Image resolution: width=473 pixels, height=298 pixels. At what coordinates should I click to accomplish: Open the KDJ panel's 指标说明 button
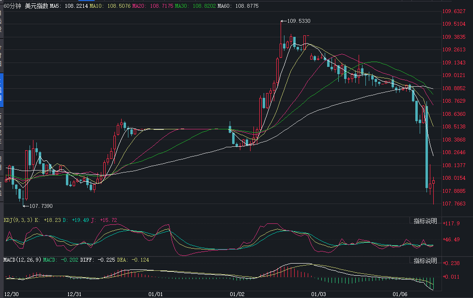[425, 221]
